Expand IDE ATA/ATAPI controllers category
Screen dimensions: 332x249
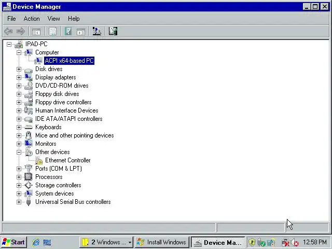[x=19, y=119]
